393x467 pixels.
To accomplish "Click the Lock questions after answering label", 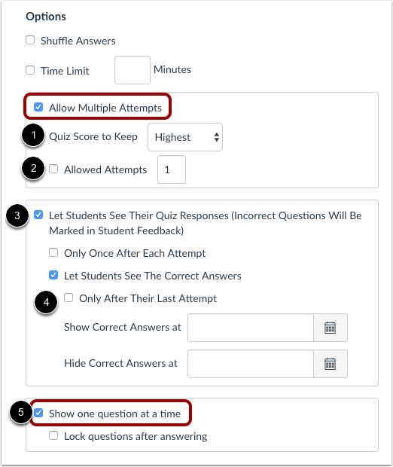I will [x=136, y=436].
